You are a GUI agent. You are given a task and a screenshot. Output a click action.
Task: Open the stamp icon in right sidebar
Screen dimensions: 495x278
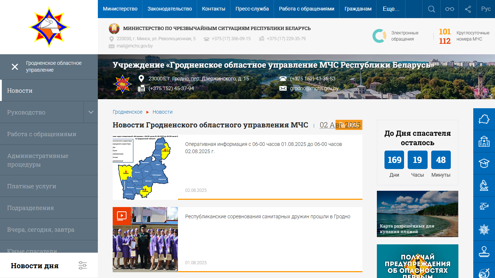(484, 251)
